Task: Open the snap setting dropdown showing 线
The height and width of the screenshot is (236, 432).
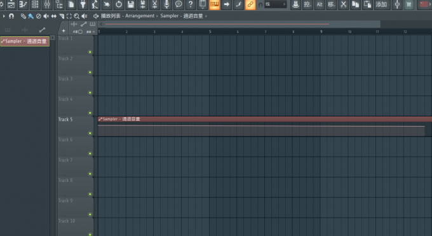Action: pos(276,4)
